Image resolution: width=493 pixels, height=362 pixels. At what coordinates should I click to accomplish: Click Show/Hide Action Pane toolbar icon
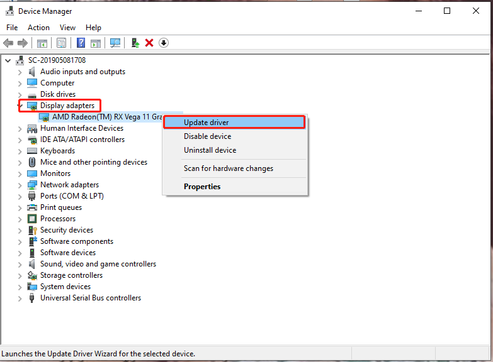click(96, 43)
